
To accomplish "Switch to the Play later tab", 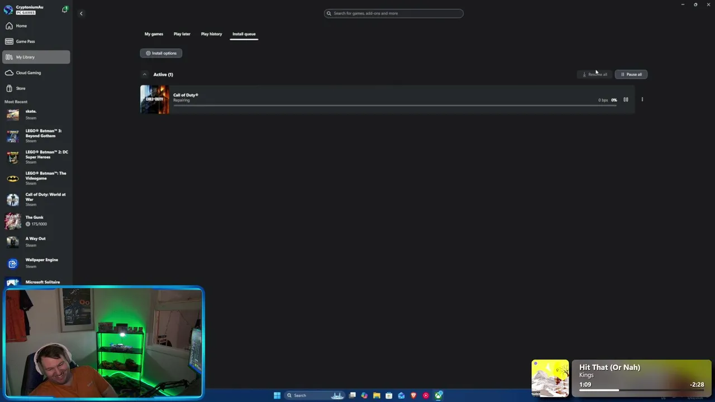I will 182,34.
